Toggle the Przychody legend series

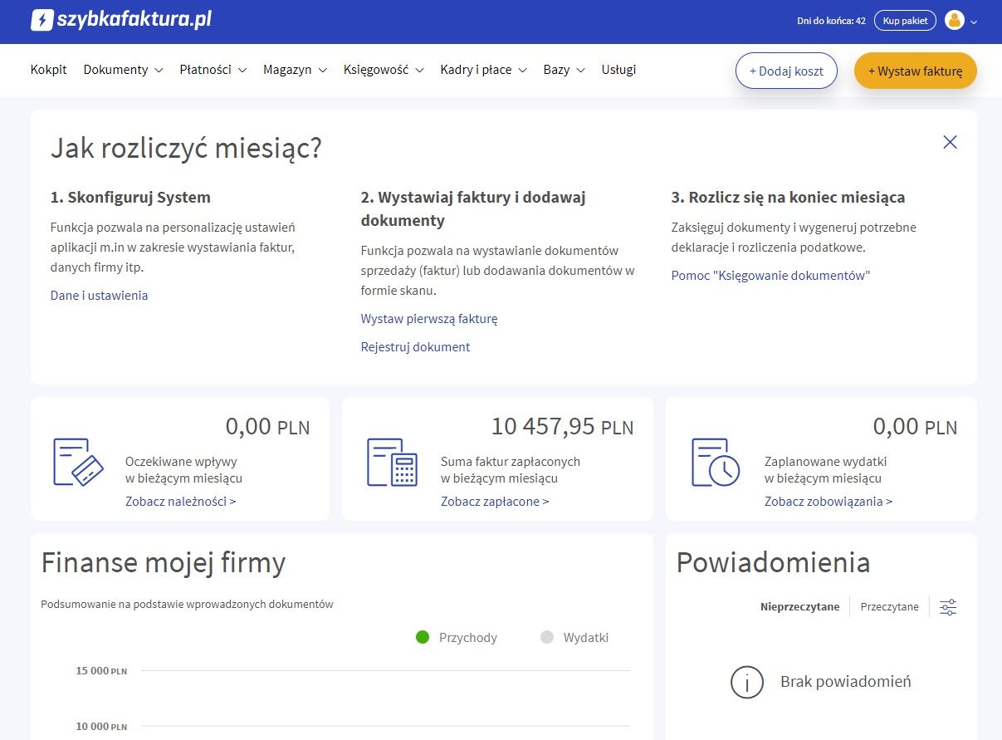[x=457, y=638]
